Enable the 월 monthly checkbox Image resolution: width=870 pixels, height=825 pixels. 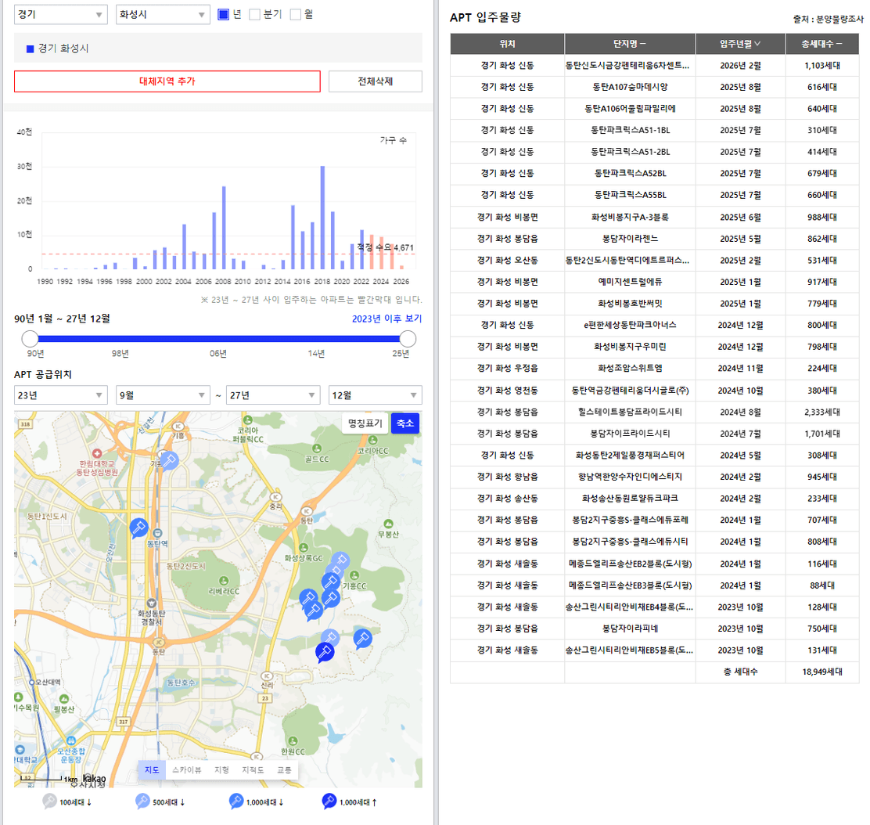[296, 14]
